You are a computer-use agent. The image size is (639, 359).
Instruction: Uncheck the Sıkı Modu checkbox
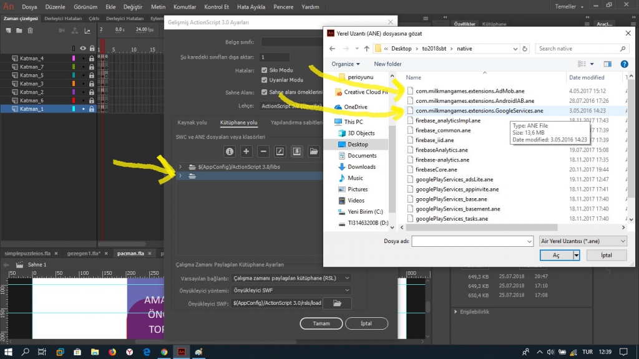tap(264, 70)
